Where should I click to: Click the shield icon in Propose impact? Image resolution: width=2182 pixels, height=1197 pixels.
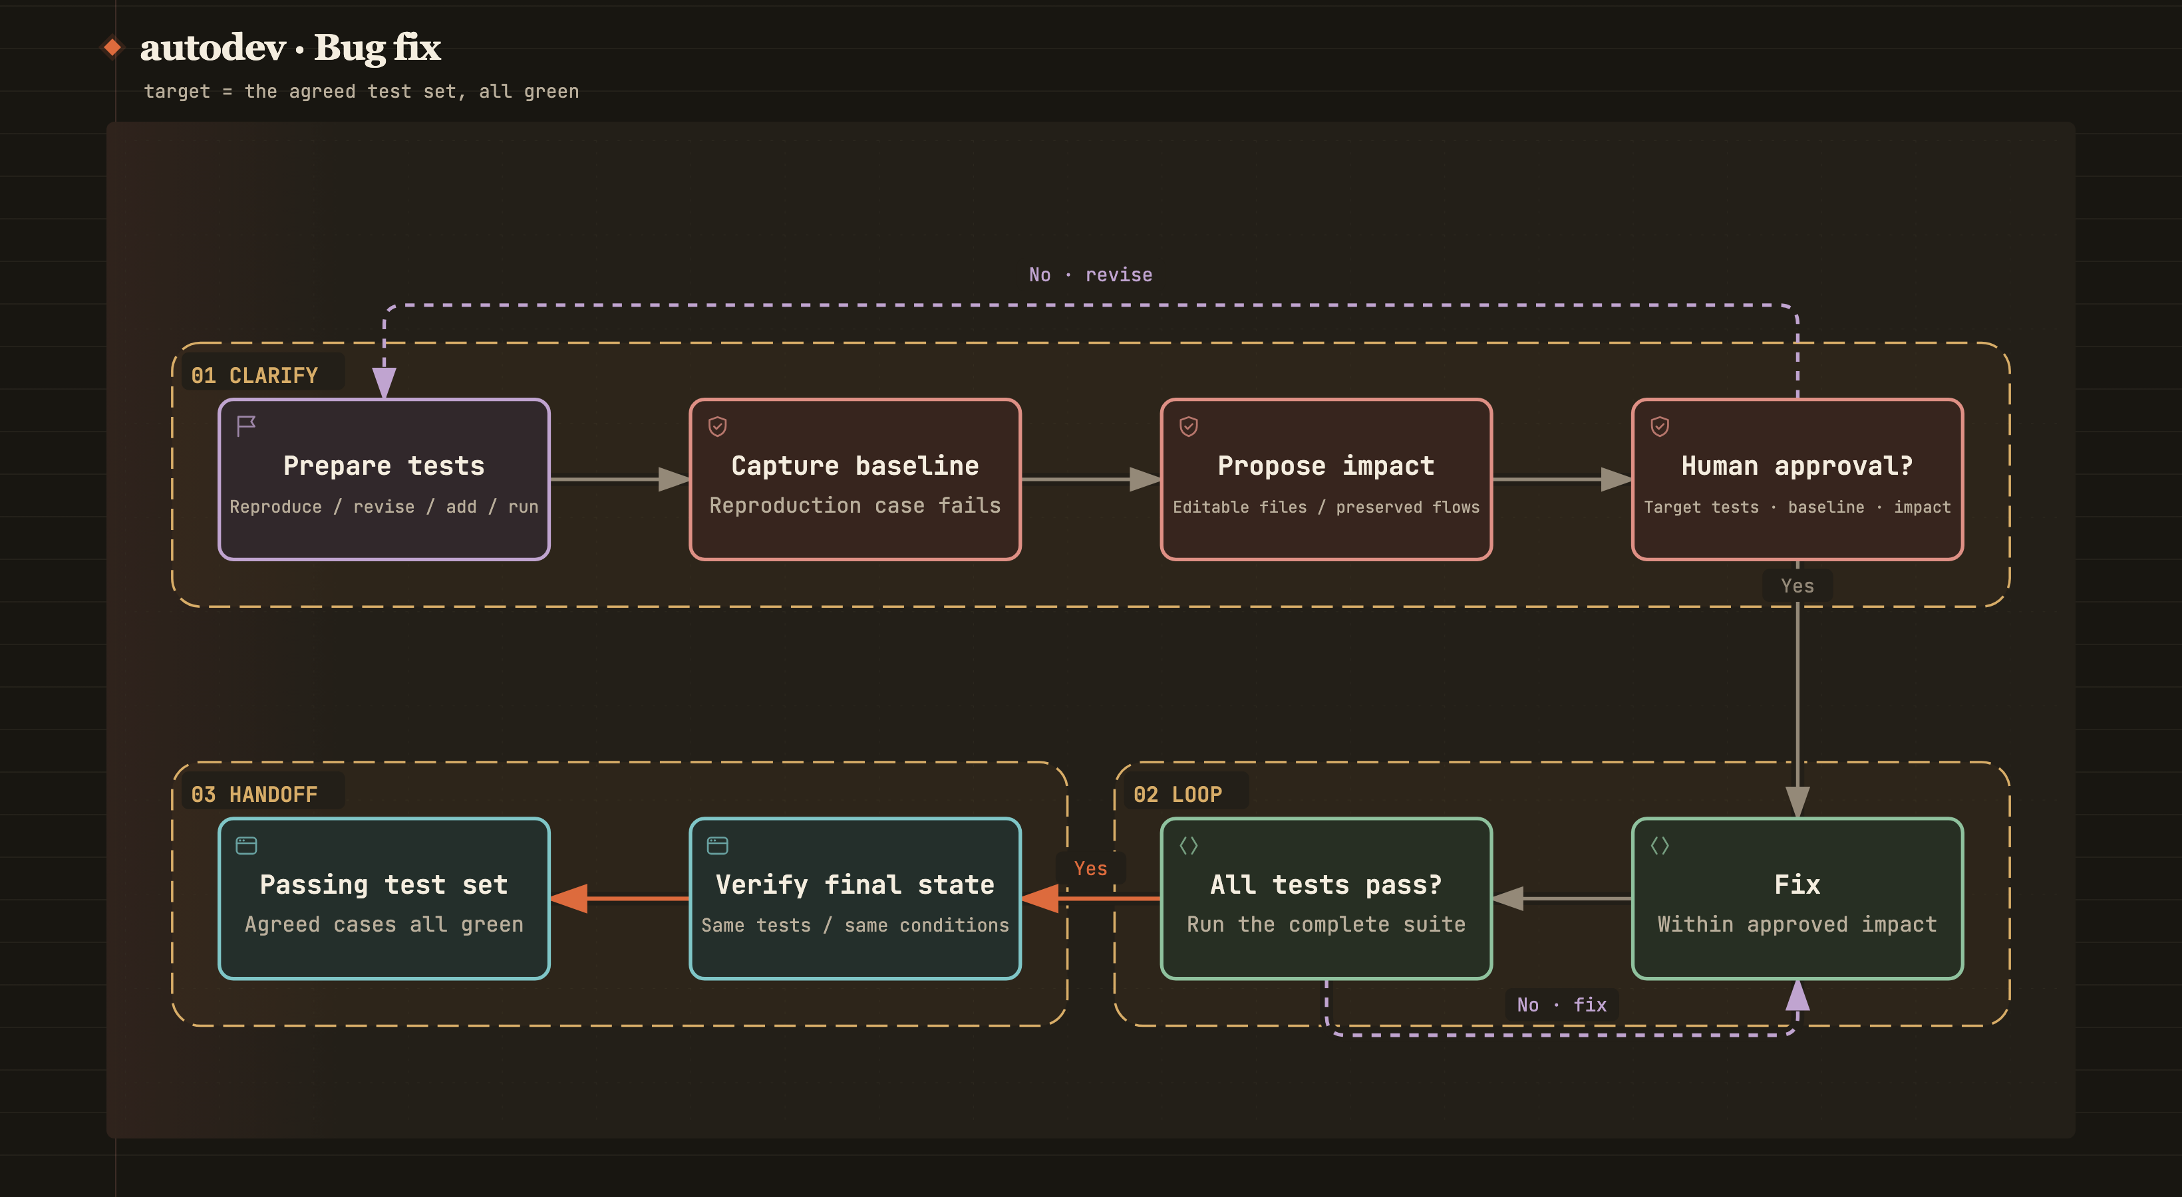pos(1188,426)
